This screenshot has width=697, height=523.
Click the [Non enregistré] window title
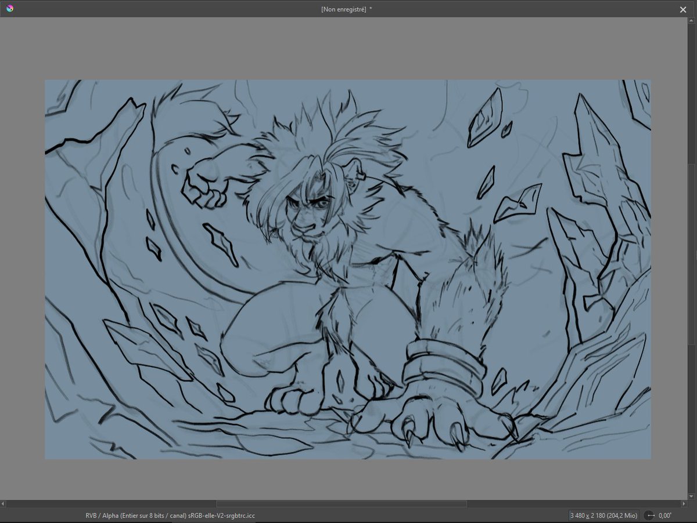(x=344, y=9)
